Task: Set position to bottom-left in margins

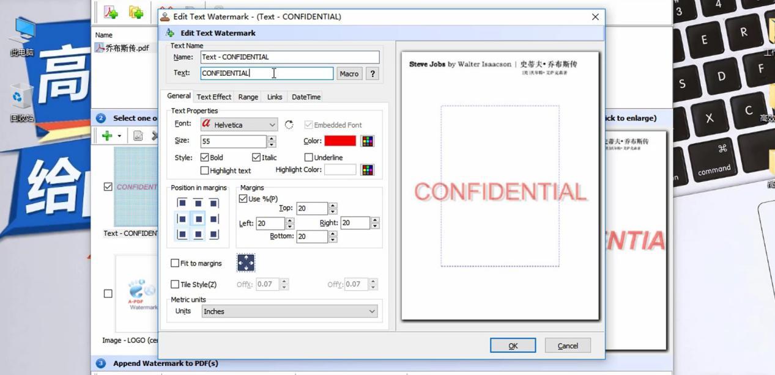Action: click(x=182, y=234)
